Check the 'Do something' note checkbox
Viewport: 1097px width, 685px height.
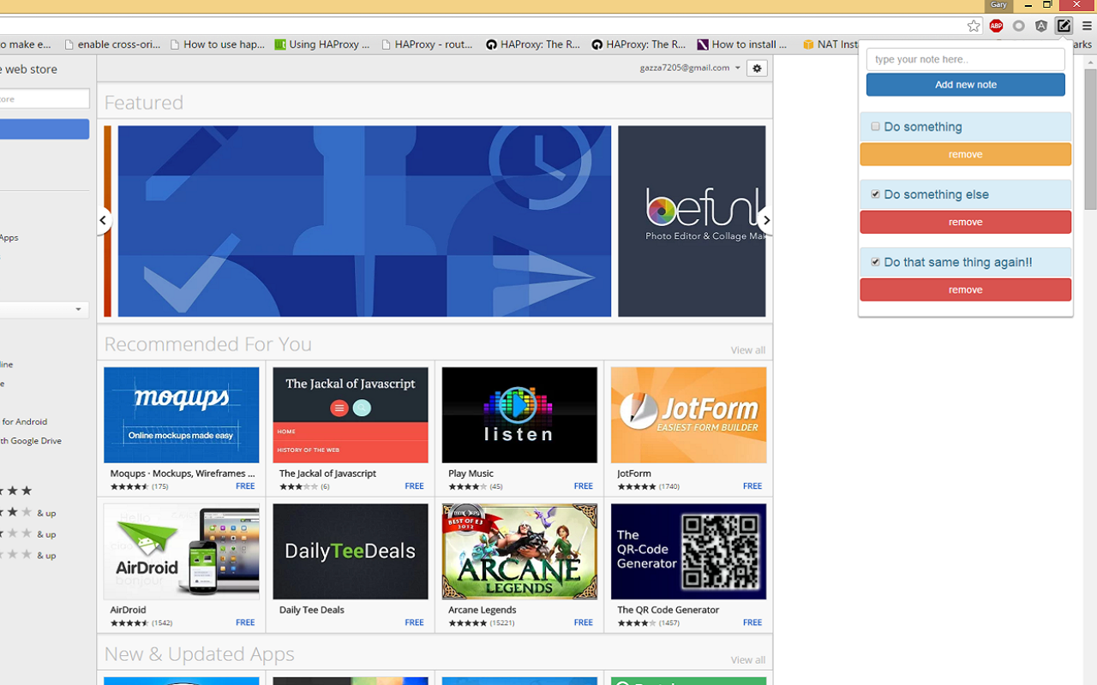click(x=875, y=127)
